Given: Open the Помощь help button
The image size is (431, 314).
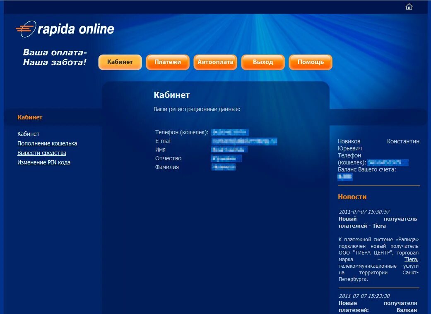Looking at the screenshot, I should pyautogui.click(x=311, y=62).
